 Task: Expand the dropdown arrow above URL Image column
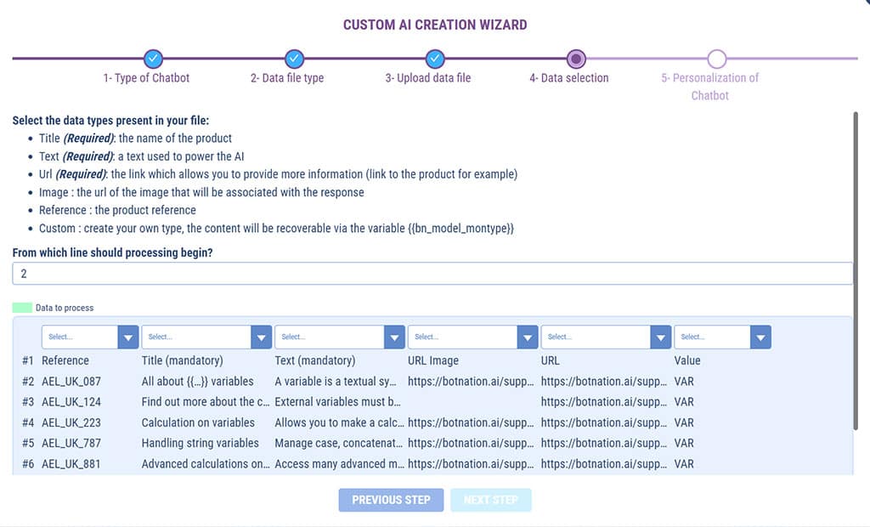point(528,337)
